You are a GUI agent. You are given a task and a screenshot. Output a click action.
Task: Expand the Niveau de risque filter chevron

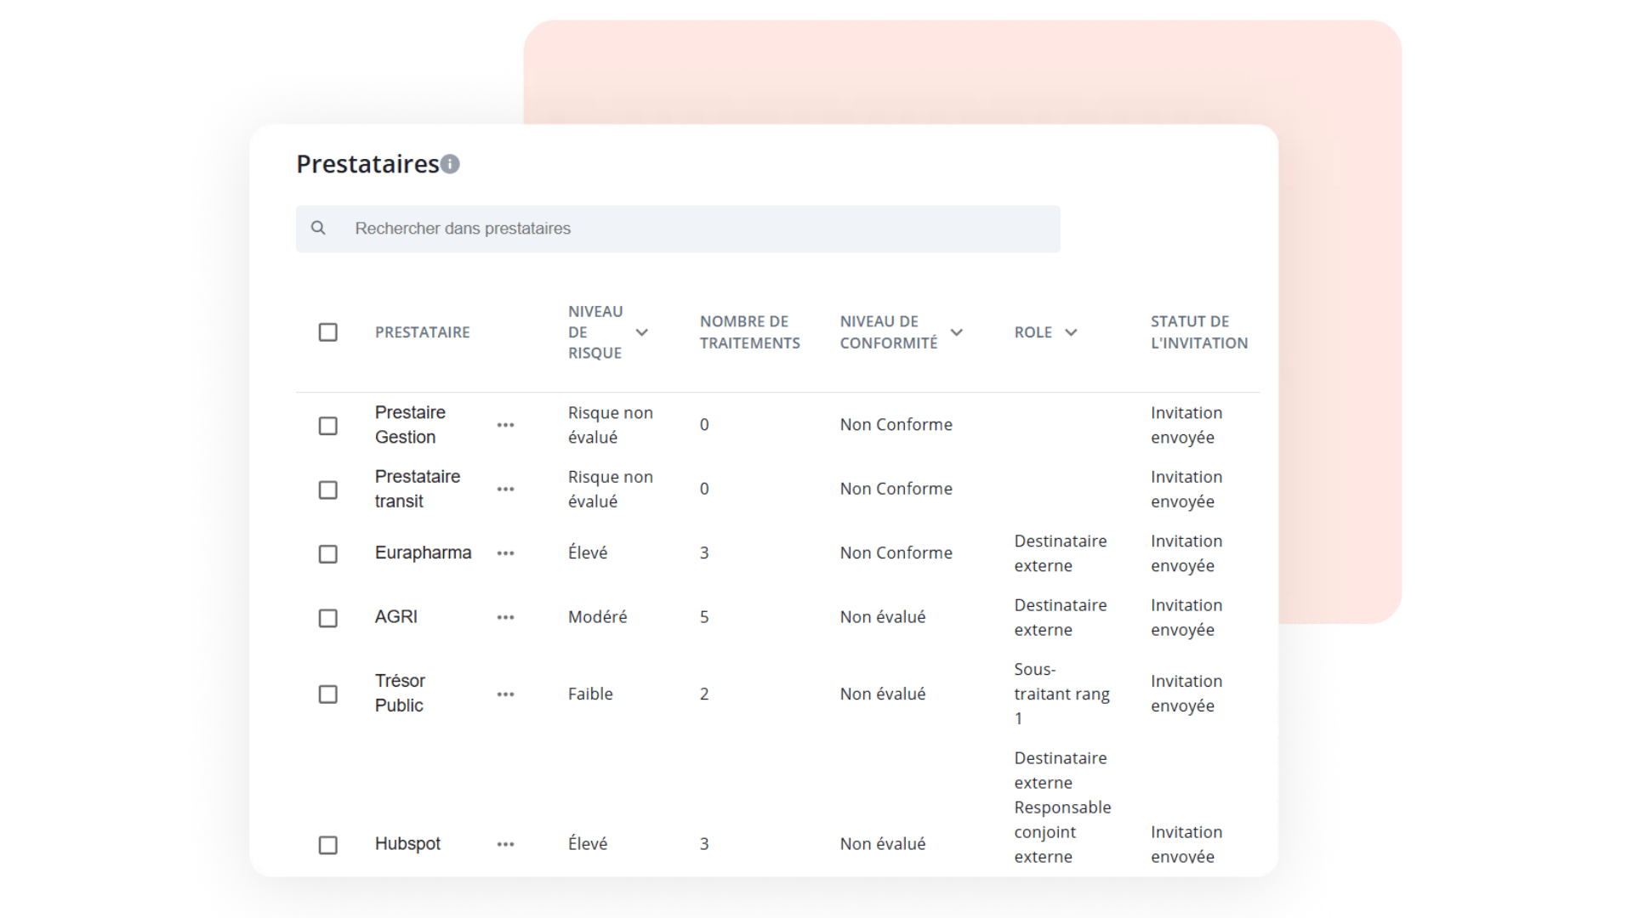pyautogui.click(x=642, y=332)
